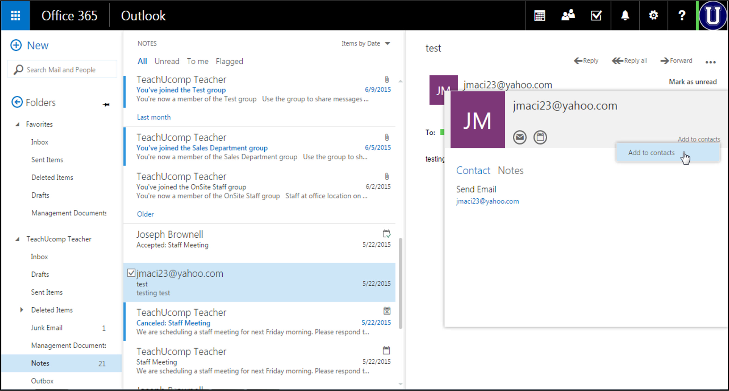Filter messages by Unread
Viewport: 729px width, 391px height.
pyautogui.click(x=167, y=61)
